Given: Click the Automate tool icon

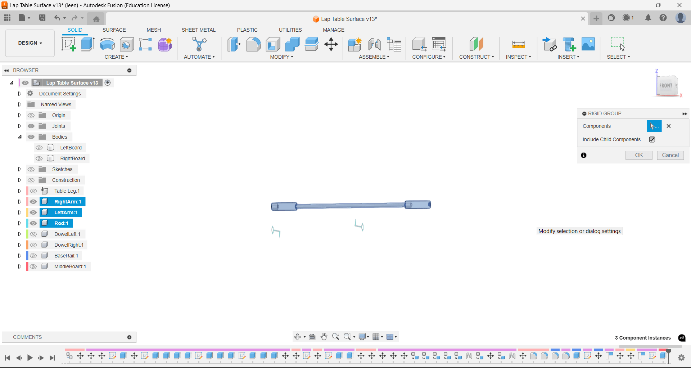Looking at the screenshot, I should (x=199, y=44).
